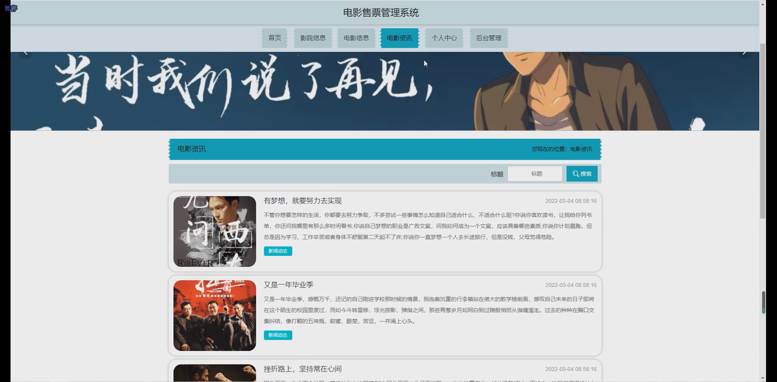Click the banner image 当时我们说了再见
This screenshot has width=777, height=382.
[385, 91]
